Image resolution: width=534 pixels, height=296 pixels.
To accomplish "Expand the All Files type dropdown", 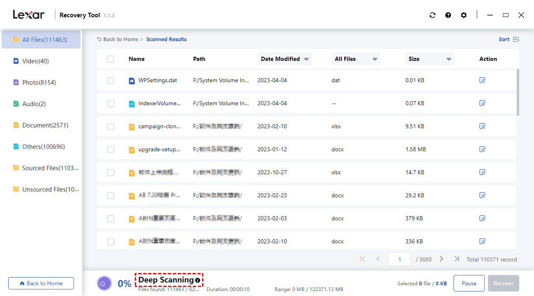I will click(356, 59).
